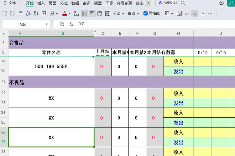Image resolution: width=235 pixels, height=156 pixels.
Task: Select column H header
Action: pos(178,33)
